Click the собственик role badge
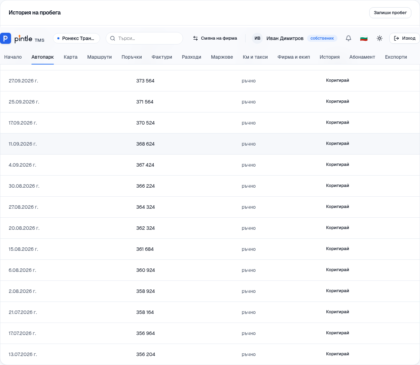The height and width of the screenshot is (365, 420). click(x=322, y=38)
